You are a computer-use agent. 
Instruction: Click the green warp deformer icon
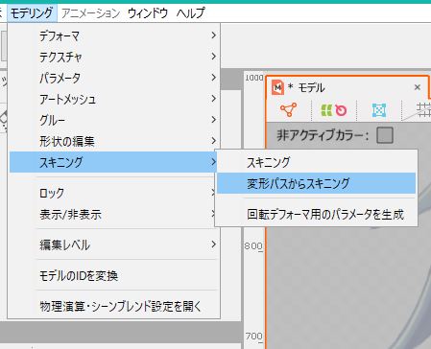pos(326,110)
